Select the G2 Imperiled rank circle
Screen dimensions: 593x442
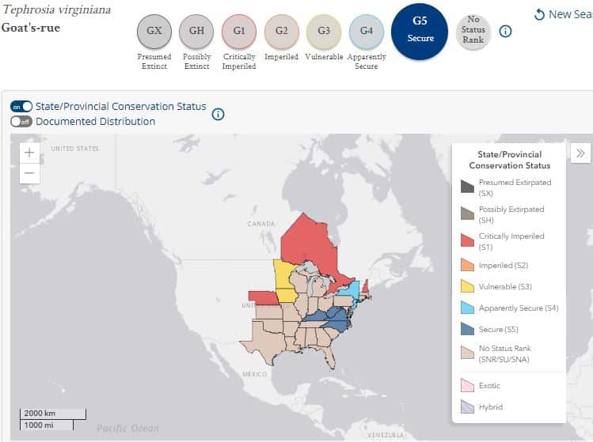(281, 32)
